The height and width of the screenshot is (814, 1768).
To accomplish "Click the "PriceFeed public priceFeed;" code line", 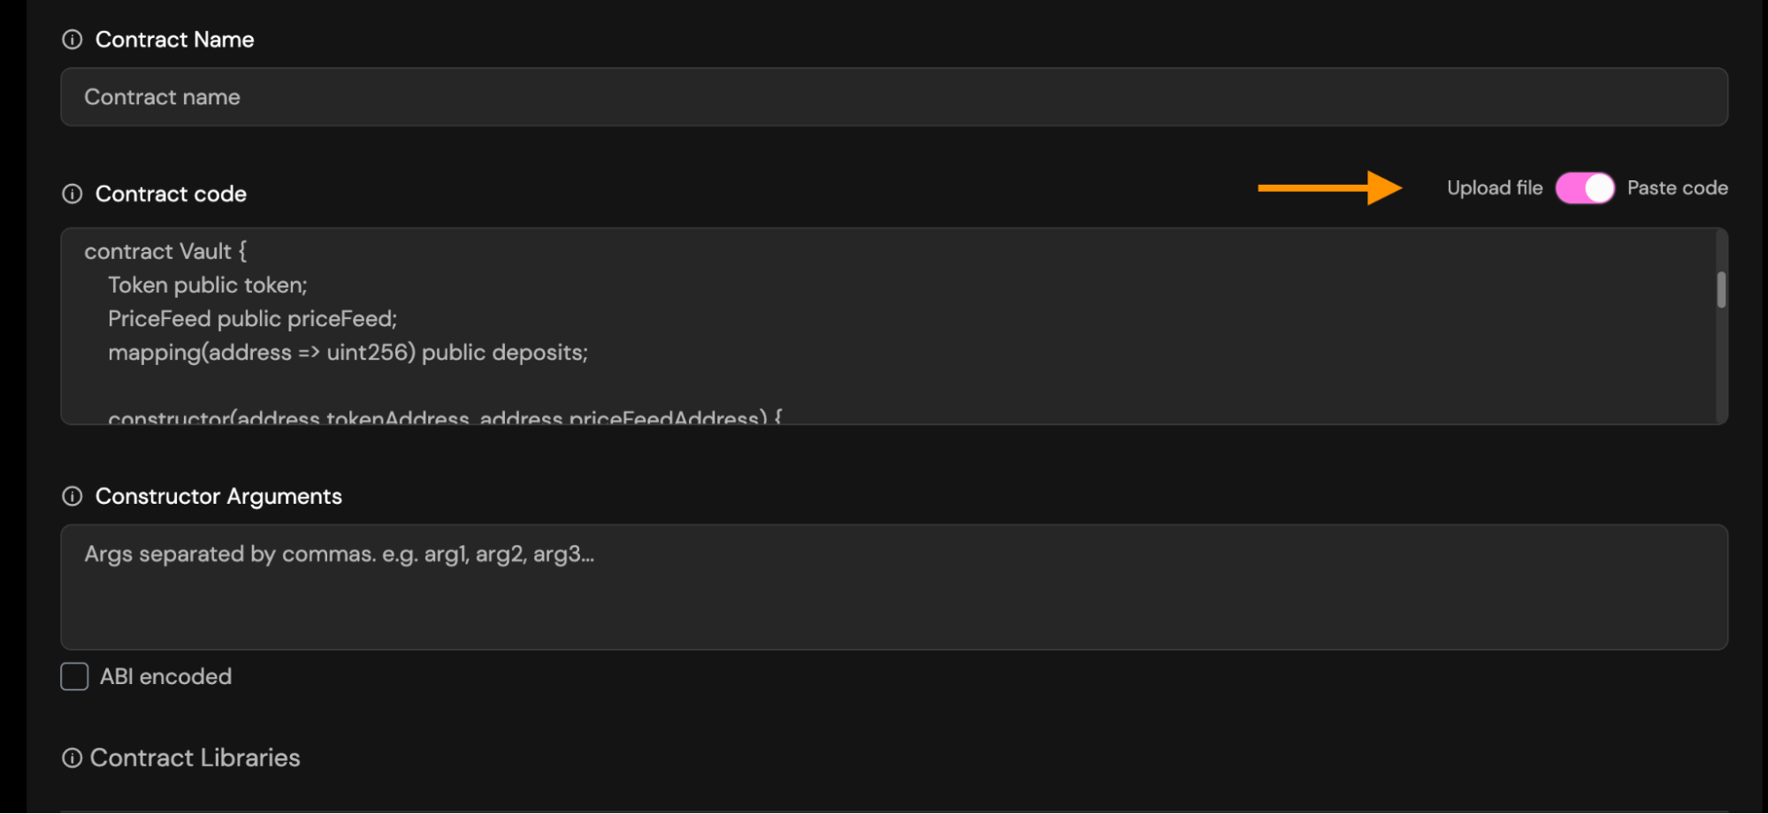I will tap(252, 319).
